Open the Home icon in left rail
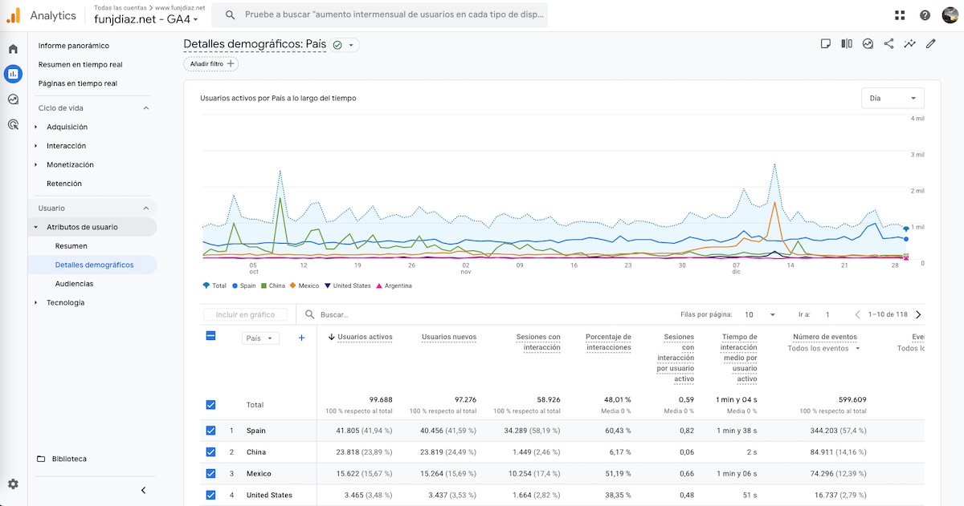The height and width of the screenshot is (506, 964). pos(13,49)
